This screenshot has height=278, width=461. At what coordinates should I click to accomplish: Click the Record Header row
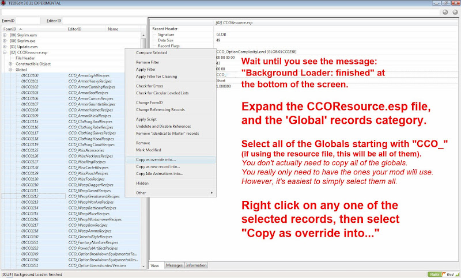pos(165,29)
